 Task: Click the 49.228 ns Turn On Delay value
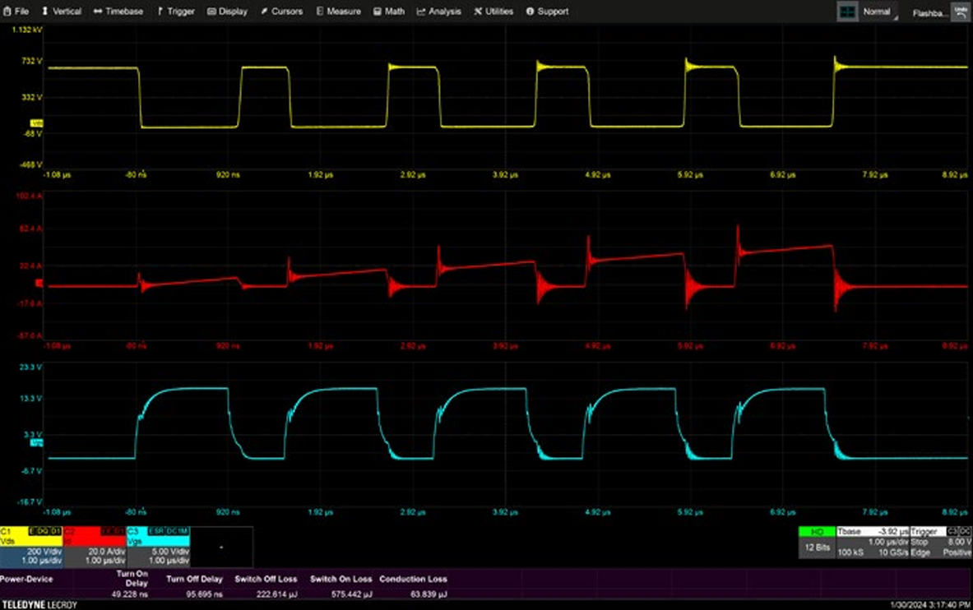tap(130, 594)
